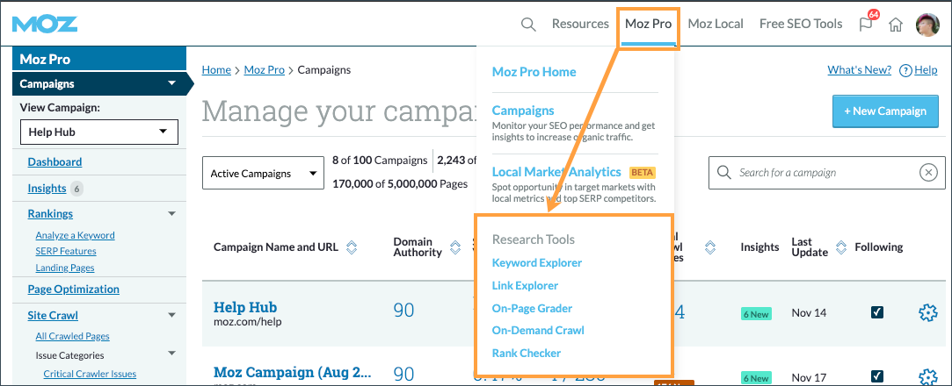The width and height of the screenshot is (952, 386).
Task: Open settings gear for Help Hub campaign
Action: pyautogui.click(x=927, y=313)
